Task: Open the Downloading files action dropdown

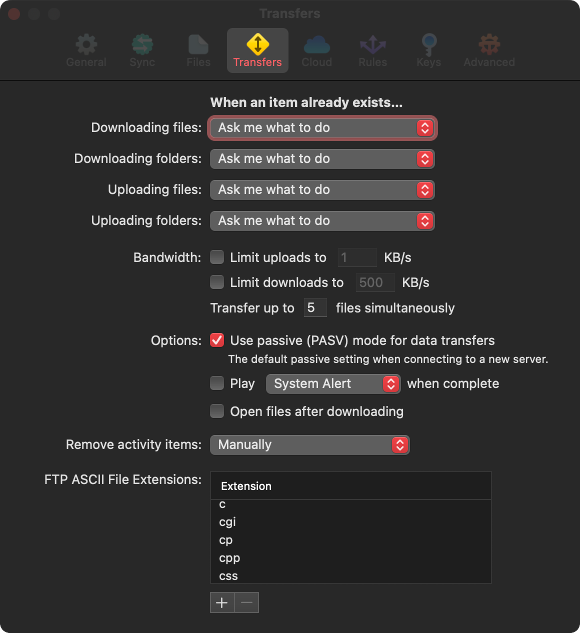Action: (x=322, y=128)
